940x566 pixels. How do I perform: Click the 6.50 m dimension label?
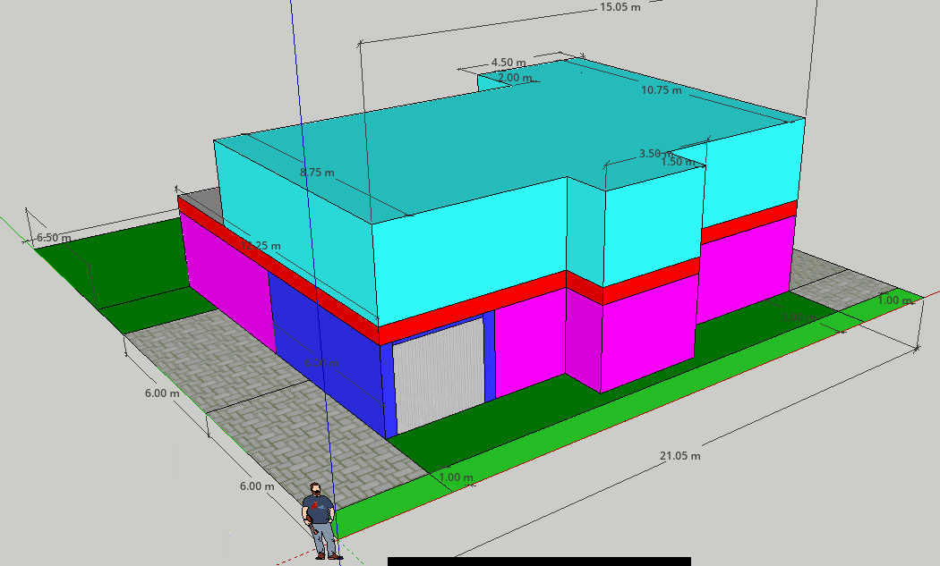[x=53, y=238]
